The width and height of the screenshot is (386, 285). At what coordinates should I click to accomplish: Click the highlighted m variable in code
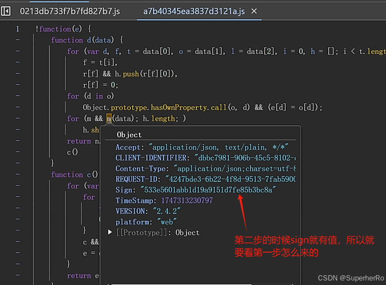(109, 119)
